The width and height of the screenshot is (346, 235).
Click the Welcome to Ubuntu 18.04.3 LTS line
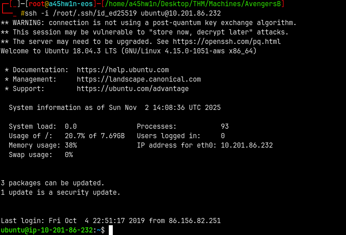point(128,51)
